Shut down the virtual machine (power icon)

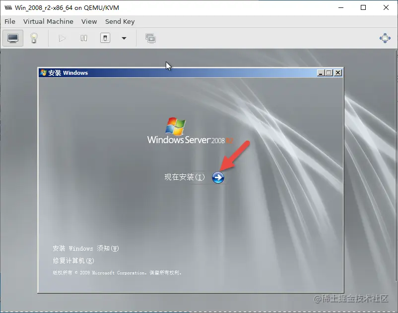tap(105, 38)
